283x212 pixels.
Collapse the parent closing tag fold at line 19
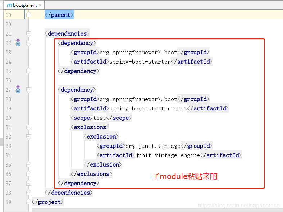28,15
